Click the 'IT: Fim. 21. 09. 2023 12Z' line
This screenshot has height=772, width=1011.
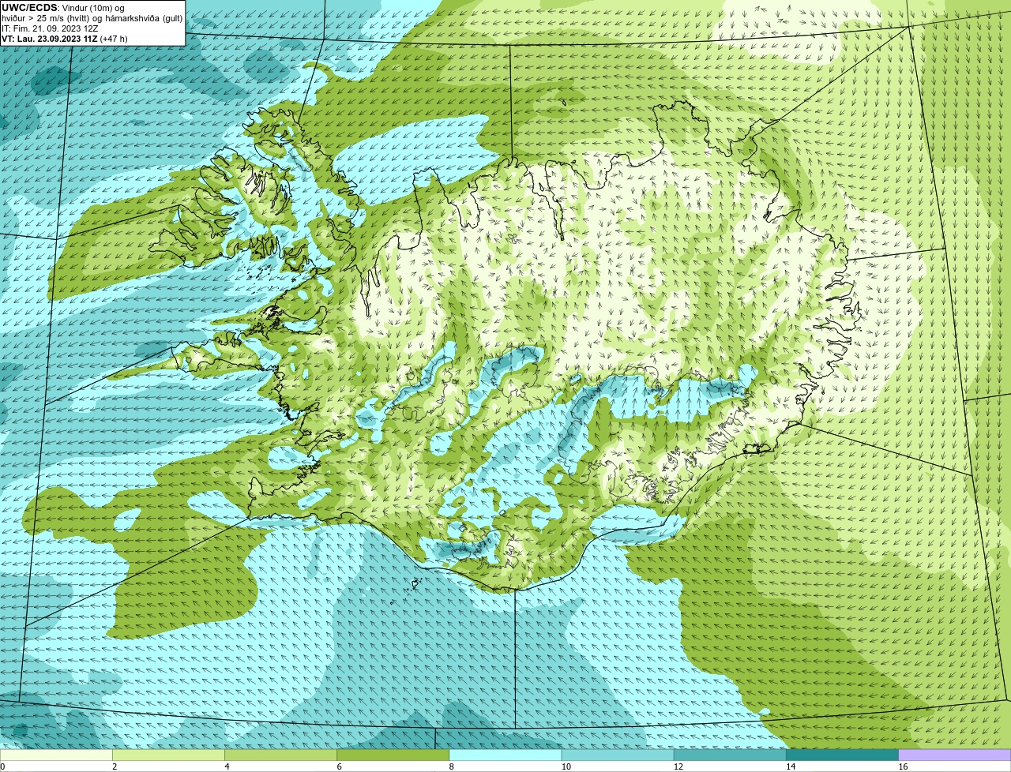pos(51,28)
